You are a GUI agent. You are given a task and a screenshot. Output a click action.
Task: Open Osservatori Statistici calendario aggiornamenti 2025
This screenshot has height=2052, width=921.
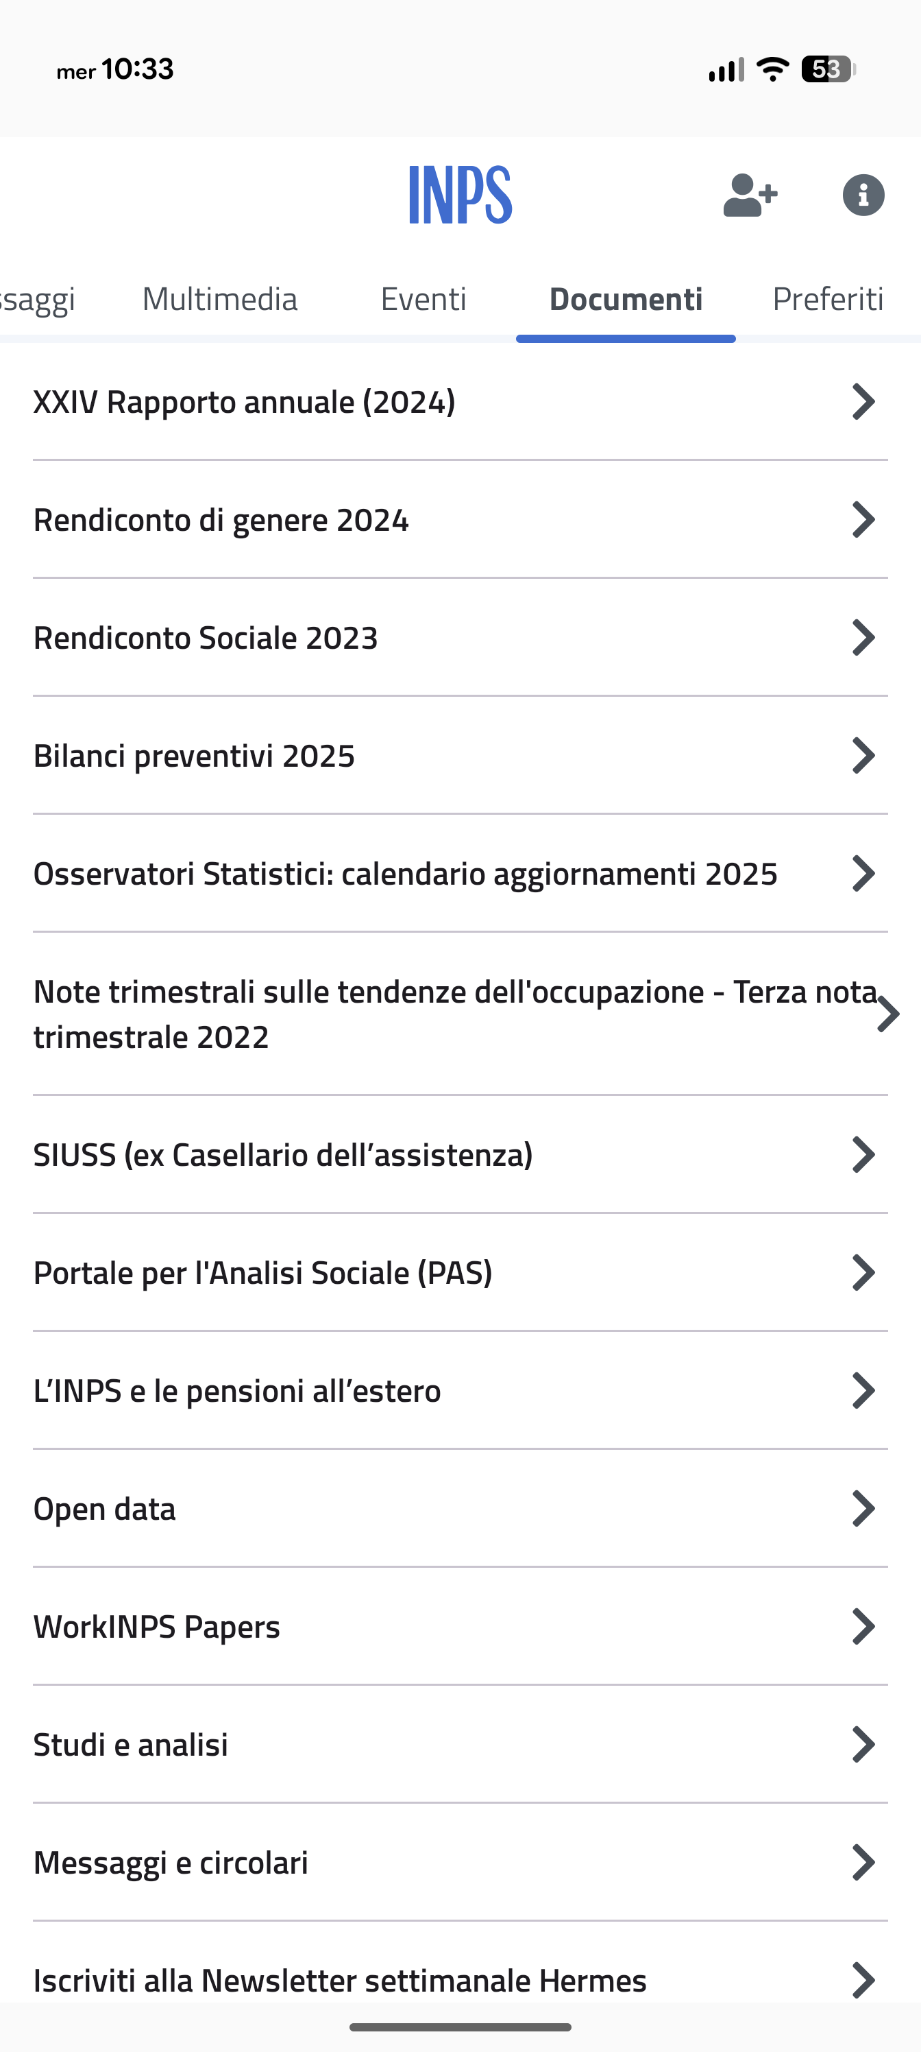tap(405, 874)
